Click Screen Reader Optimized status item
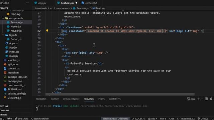214x120 pixels. 115,119
